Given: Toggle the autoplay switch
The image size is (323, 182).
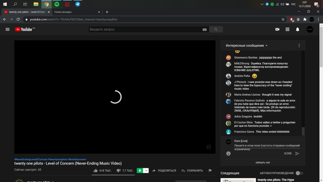Looking at the screenshot, I should pyautogui.click(x=299, y=173).
